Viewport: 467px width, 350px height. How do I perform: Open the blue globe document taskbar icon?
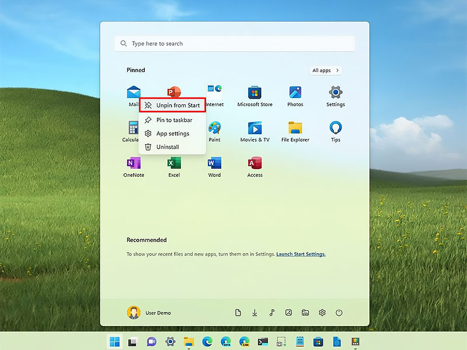pyautogui.click(x=337, y=341)
